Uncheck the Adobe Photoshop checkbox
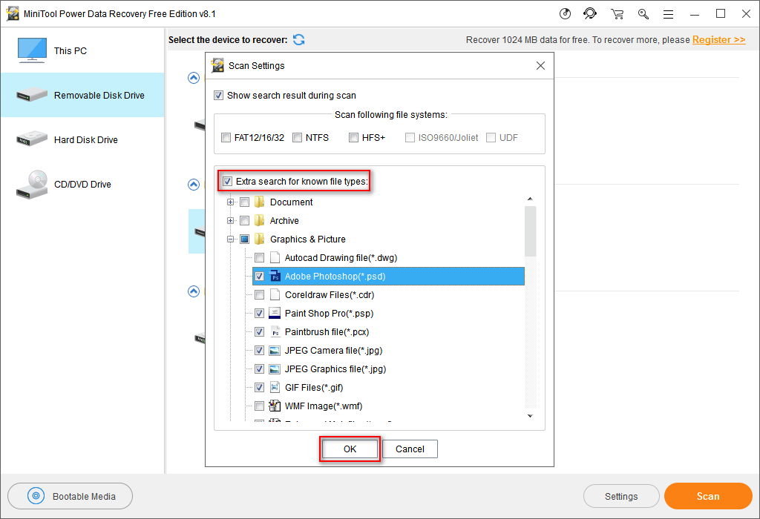This screenshot has height=519, width=760. tap(259, 276)
